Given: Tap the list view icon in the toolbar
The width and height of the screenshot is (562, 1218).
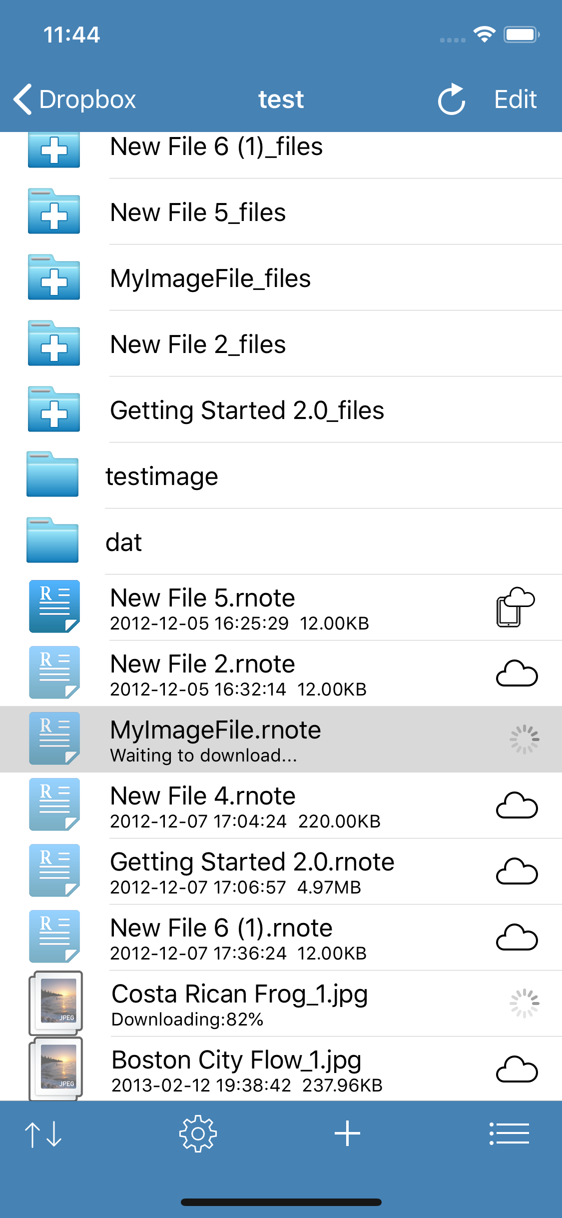Looking at the screenshot, I should pyautogui.click(x=509, y=1133).
